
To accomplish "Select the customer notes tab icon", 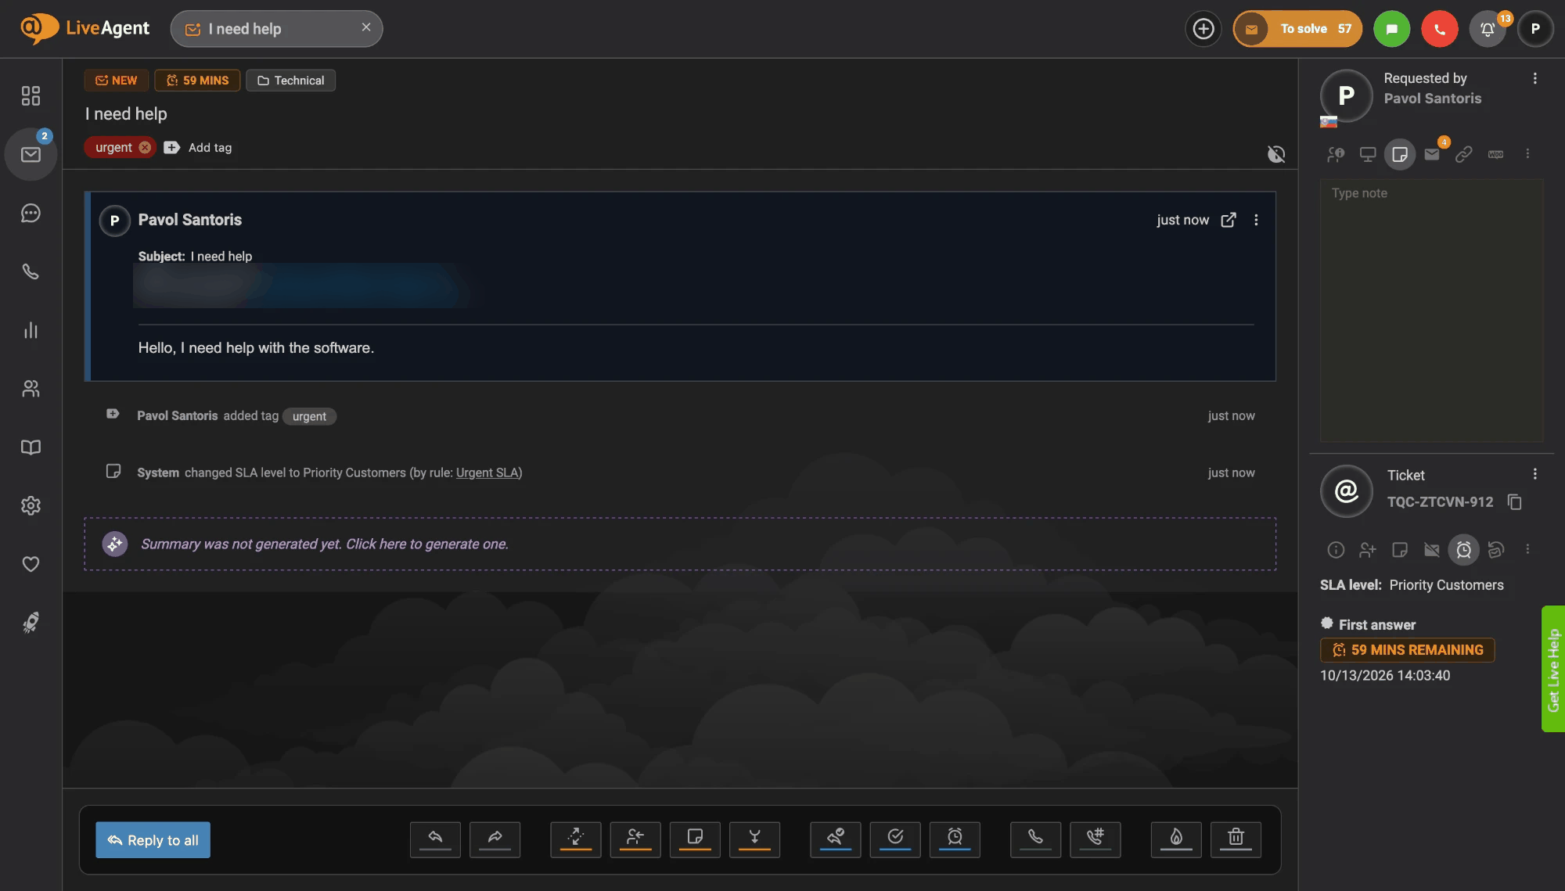I will pos(1400,154).
